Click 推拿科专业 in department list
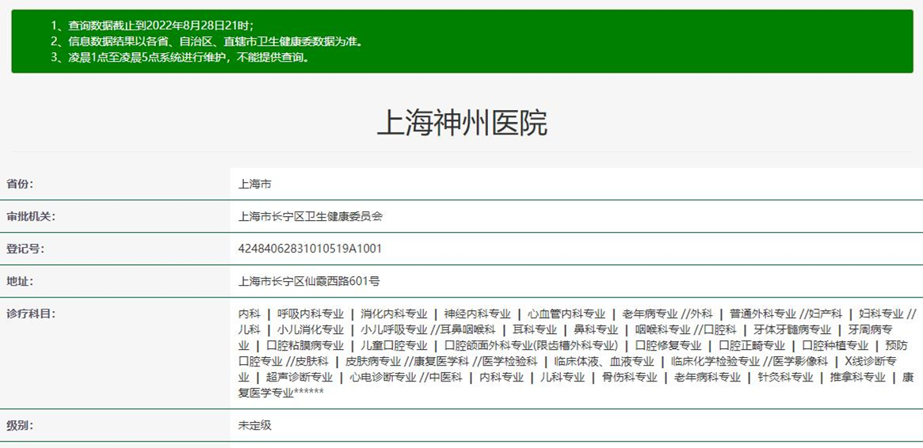 click(x=858, y=377)
